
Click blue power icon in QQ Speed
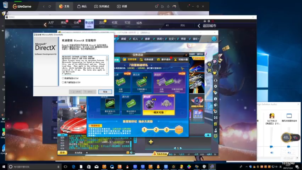pyautogui.click(x=214, y=39)
